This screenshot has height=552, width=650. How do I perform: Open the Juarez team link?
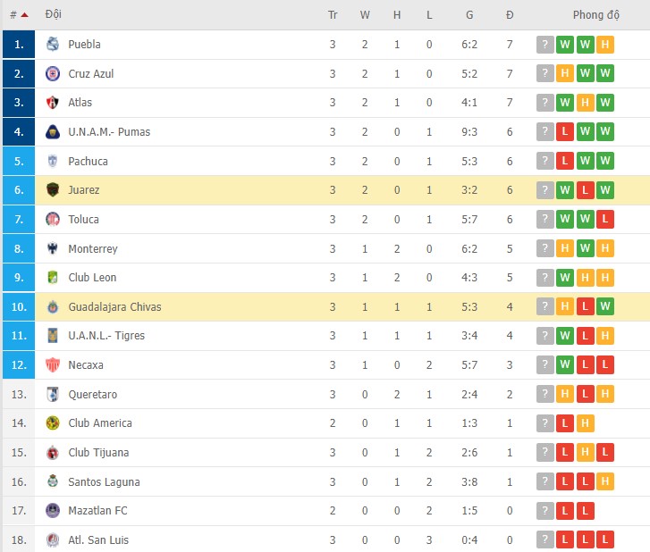[x=83, y=190]
